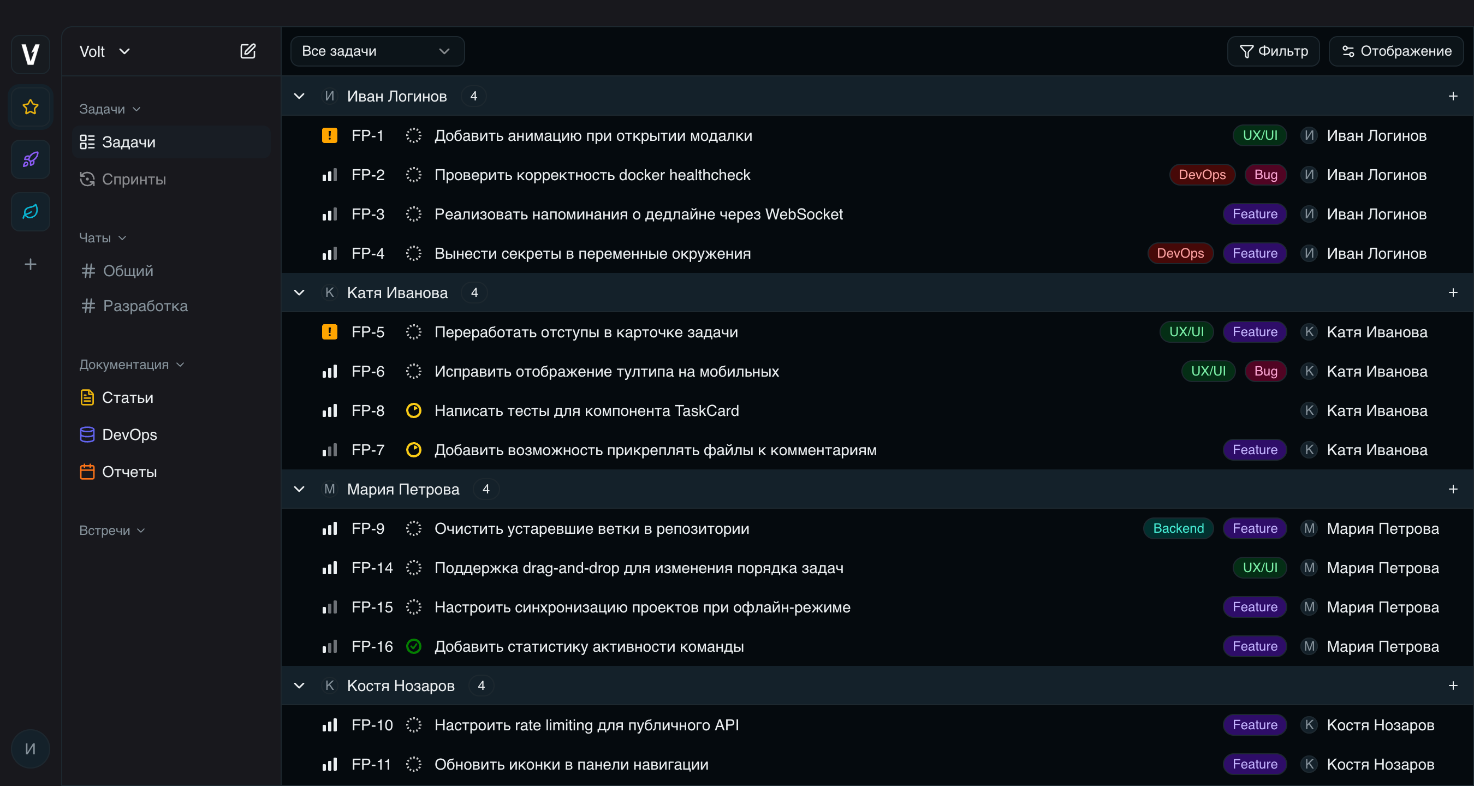The height and width of the screenshot is (786, 1474).
Task: Open the Все задачи dropdown
Action: pyautogui.click(x=377, y=51)
